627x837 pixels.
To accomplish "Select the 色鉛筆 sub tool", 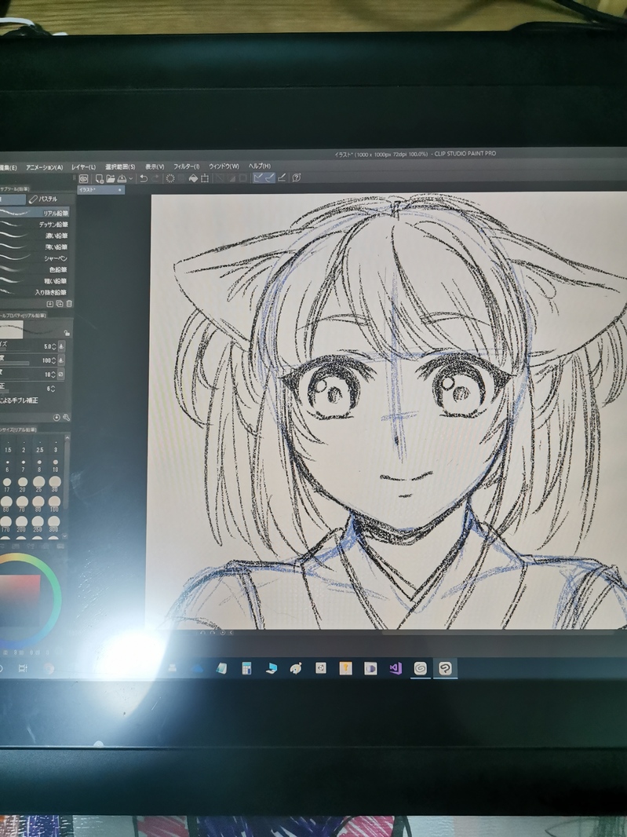I will tap(35, 269).
